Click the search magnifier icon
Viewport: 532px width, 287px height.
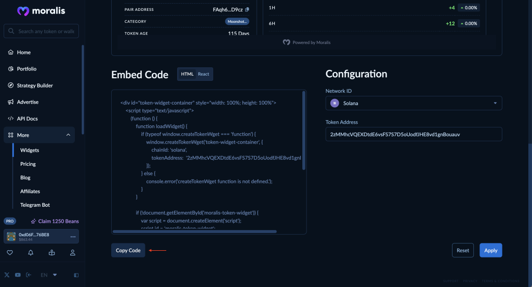point(11,31)
